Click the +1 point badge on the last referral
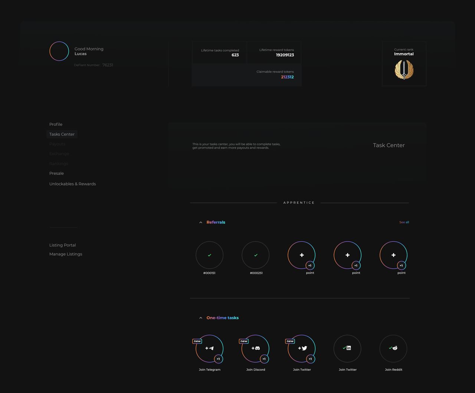The height and width of the screenshot is (393, 475). [x=401, y=265]
